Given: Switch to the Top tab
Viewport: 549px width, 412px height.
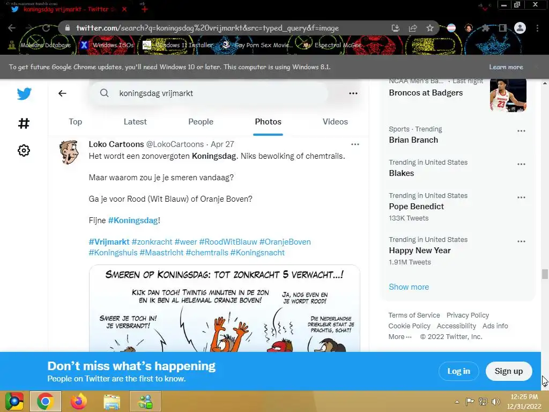Looking at the screenshot, I should click(75, 122).
